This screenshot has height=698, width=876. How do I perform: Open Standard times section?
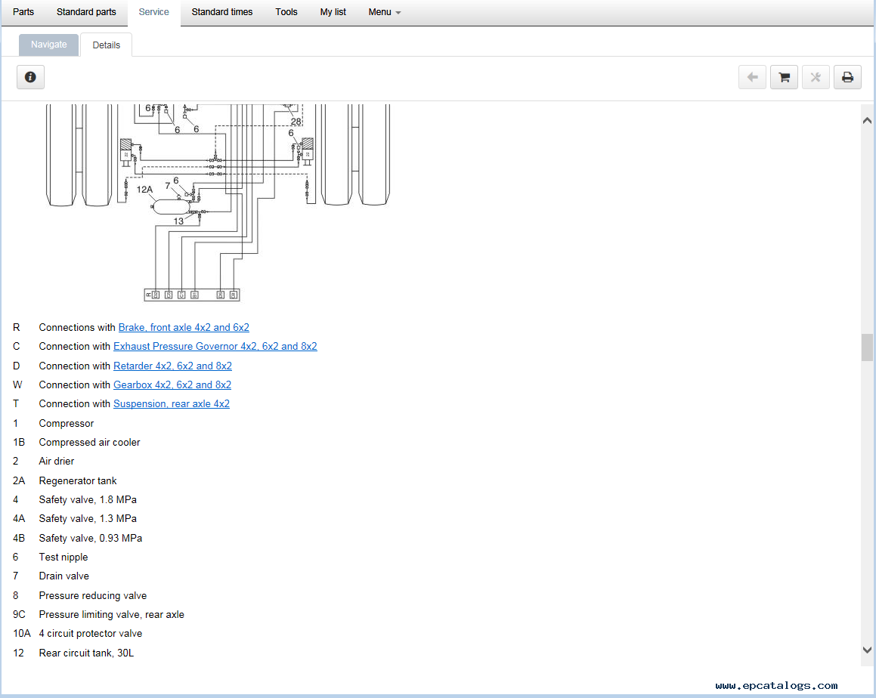coord(221,12)
